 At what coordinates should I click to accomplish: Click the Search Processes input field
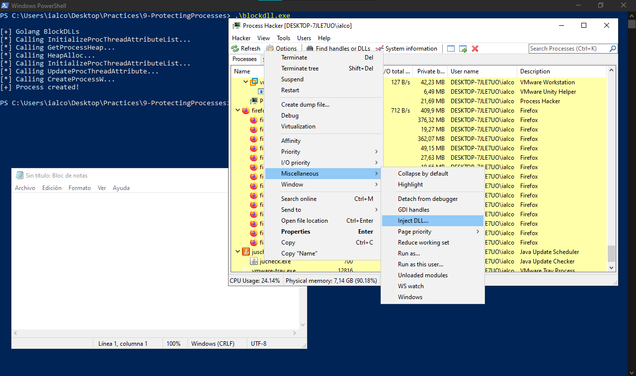pyautogui.click(x=568, y=49)
